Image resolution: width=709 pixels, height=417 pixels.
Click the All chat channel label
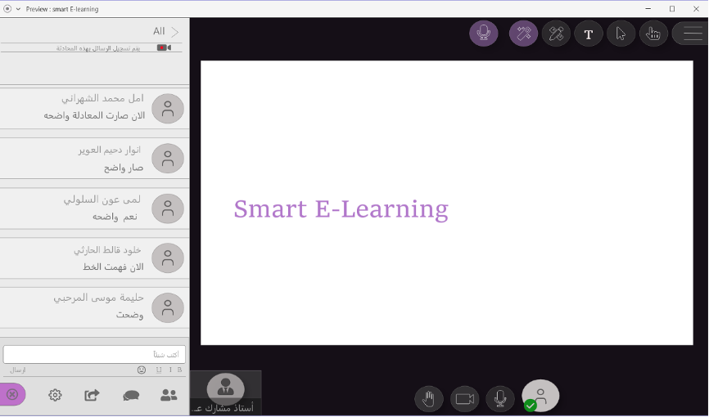[x=159, y=31]
